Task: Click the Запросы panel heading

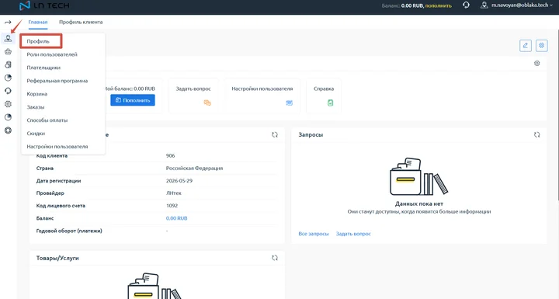Action: tap(311, 134)
